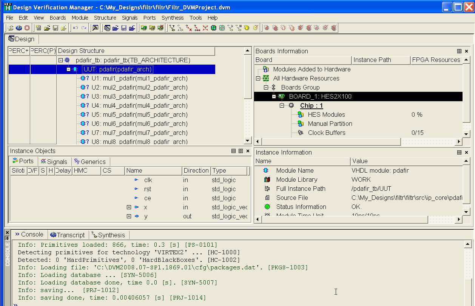Select the Clock Buffers item
Viewport: 475px width, 306px height.
327,133
